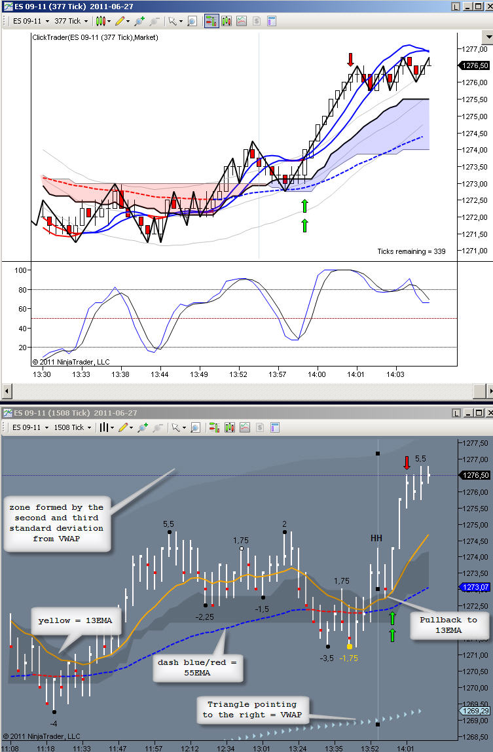Viewport: 493px width, 752px height.
Task: Click 13:01 time label on 1508 Tick chart axis
Action: tap(261, 748)
